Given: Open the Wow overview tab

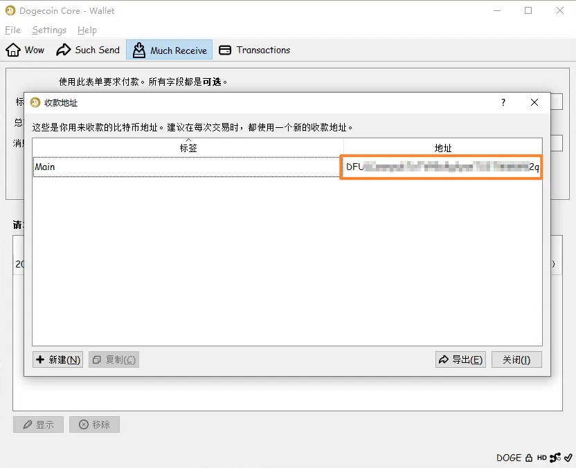Looking at the screenshot, I should click(x=25, y=50).
